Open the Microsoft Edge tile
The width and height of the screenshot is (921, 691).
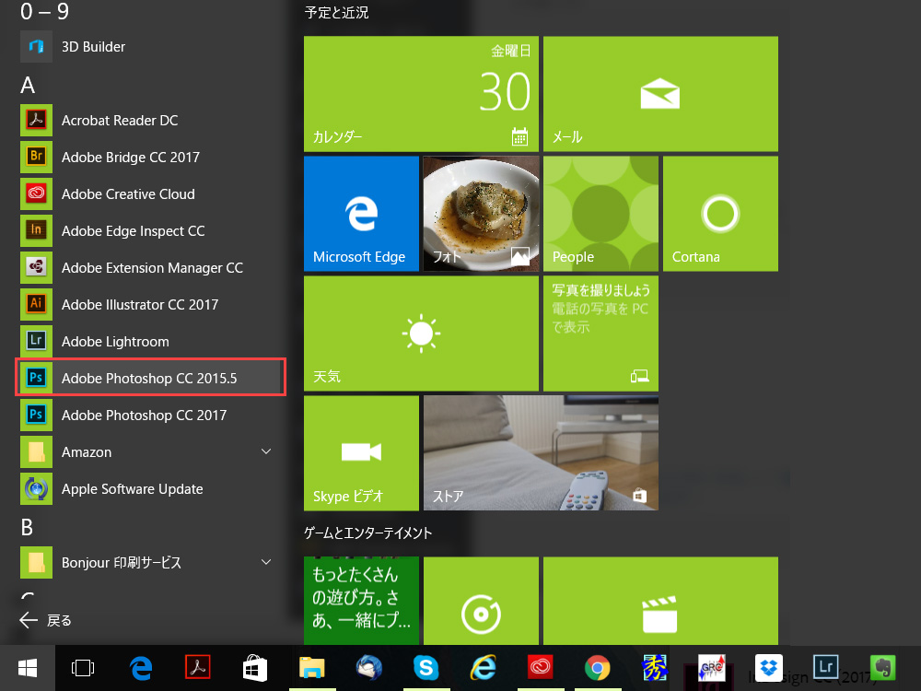coord(361,214)
